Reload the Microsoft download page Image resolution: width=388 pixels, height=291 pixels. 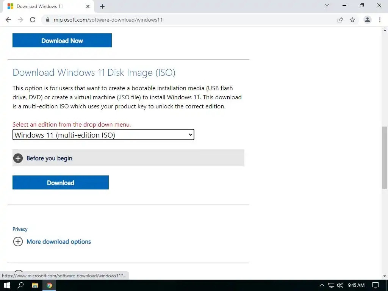(x=33, y=20)
